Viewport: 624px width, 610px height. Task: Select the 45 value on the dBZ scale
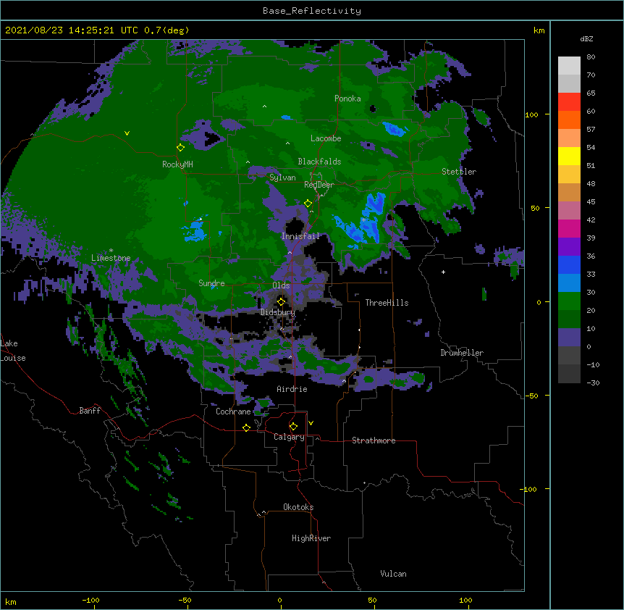591,202
